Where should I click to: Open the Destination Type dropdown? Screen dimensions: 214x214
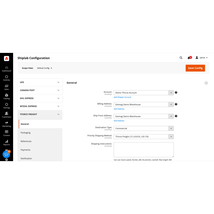144,128
